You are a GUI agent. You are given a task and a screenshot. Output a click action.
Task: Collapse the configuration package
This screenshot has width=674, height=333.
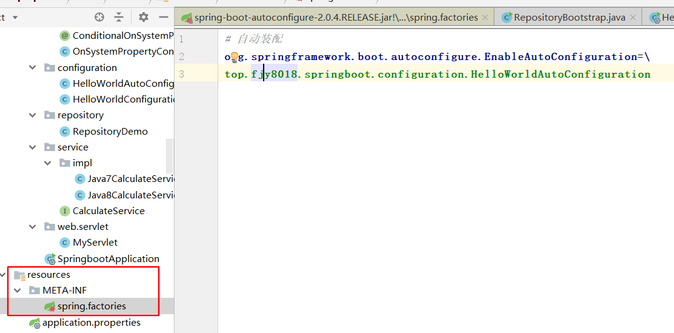tap(33, 68)
